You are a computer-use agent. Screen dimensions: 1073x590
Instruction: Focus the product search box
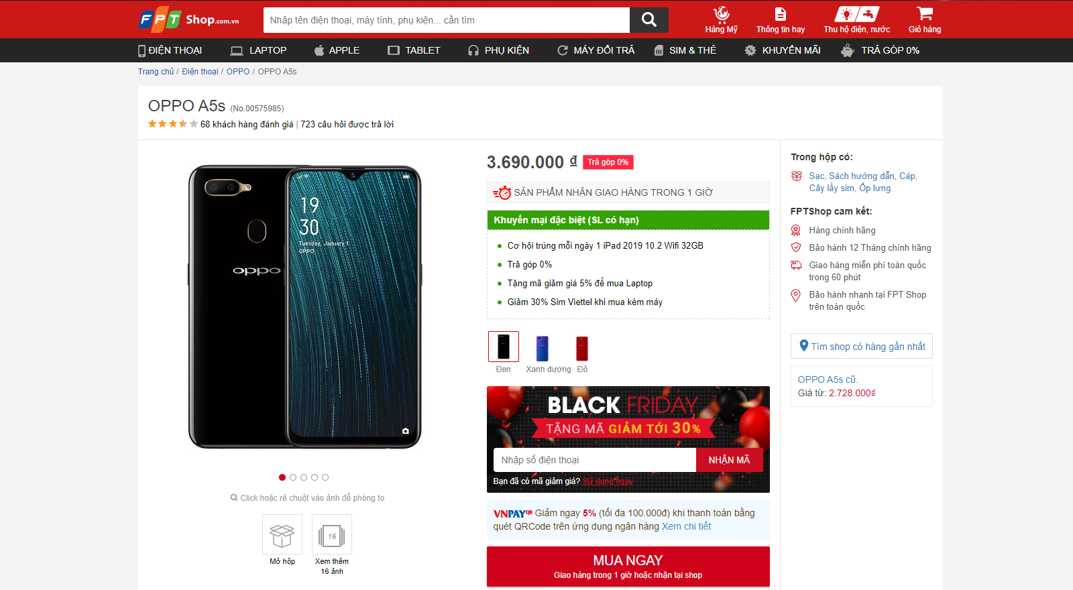pos(447,20)
